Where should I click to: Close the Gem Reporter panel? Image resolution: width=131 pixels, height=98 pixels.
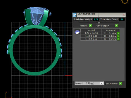[x=124, y=15]
